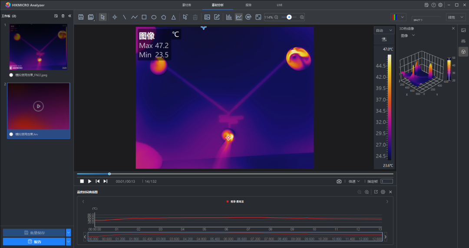Collapse the workspace panel with double chevron

point(69,16)
